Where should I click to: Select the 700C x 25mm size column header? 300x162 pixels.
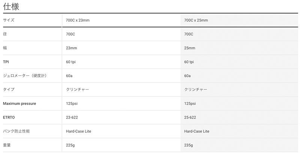coord(196,20)
